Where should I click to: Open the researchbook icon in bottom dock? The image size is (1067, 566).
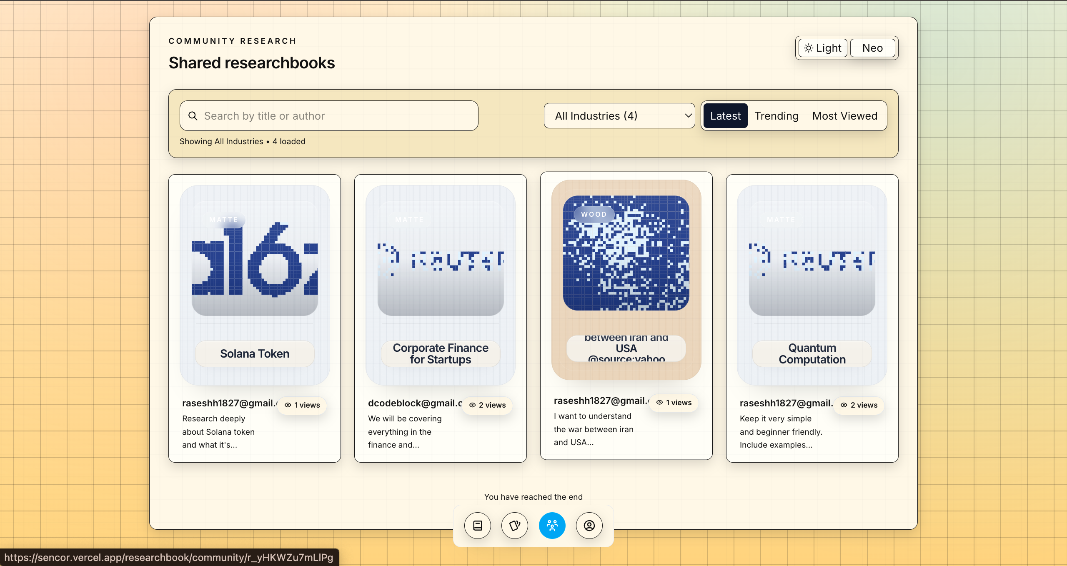478,526
